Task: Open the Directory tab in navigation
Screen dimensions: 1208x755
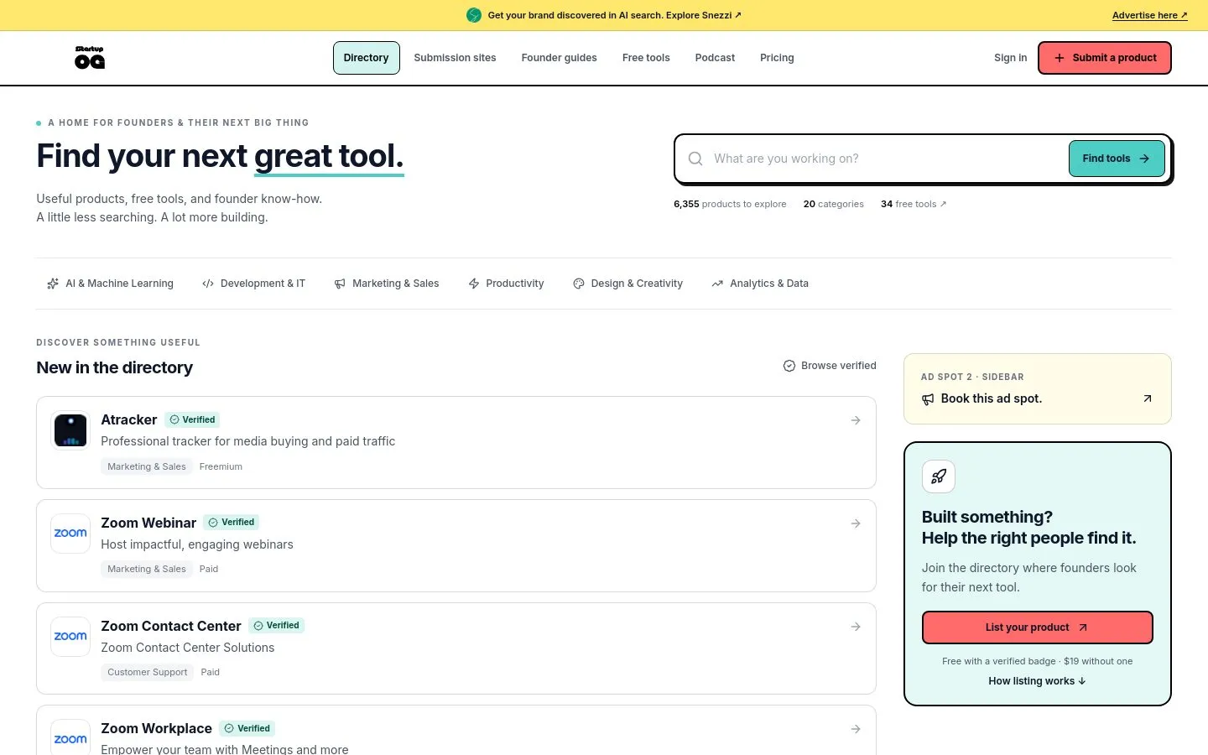Action: pyautogui.click(x=367, y=58)
